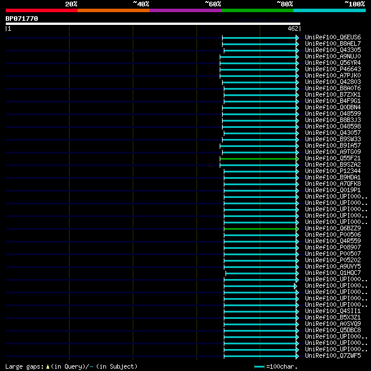Select hit UniRef100_Q5DBC8
The image size is (371, 371).
click(333, 330)
